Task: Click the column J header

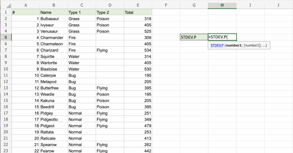Action: [x=278, y=5]
